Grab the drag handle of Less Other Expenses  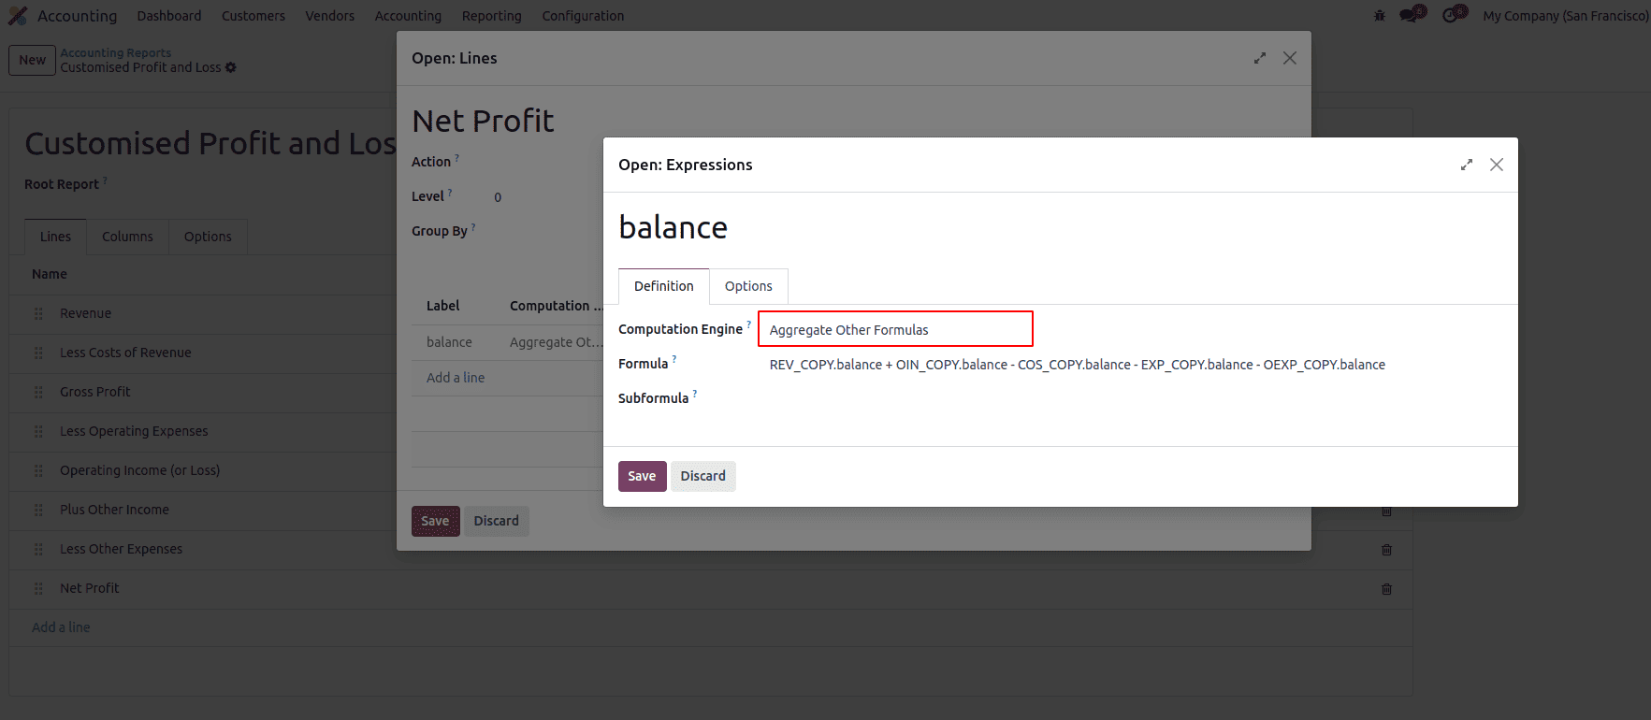coord(38,550)
